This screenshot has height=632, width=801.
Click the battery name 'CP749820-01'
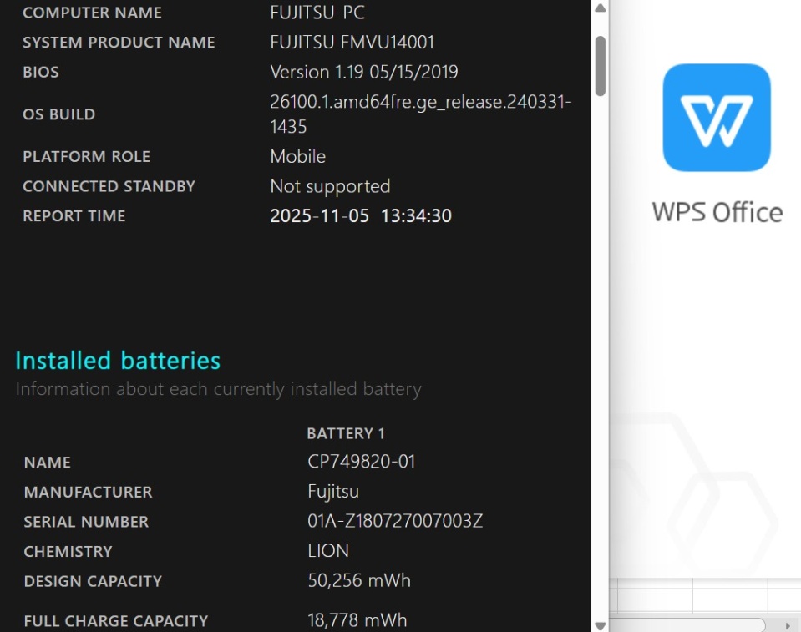pyautogui.click(x=361, y=462)
